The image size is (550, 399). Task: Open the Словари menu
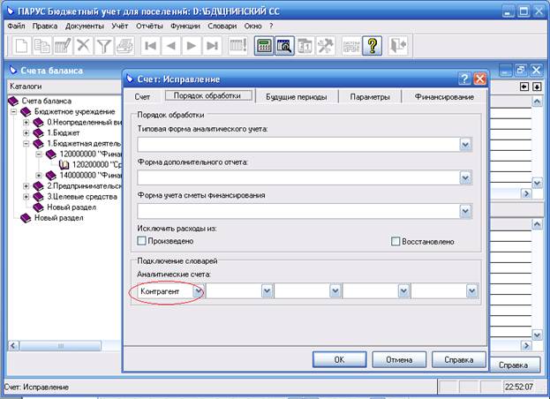point(222,26)
